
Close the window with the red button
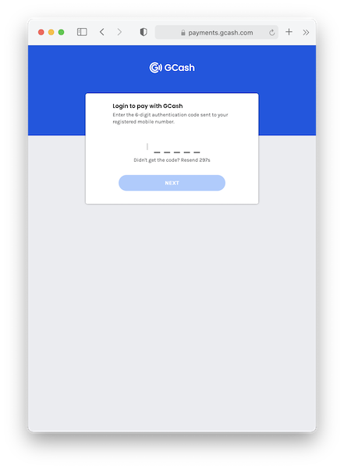[x=41, y=32]
